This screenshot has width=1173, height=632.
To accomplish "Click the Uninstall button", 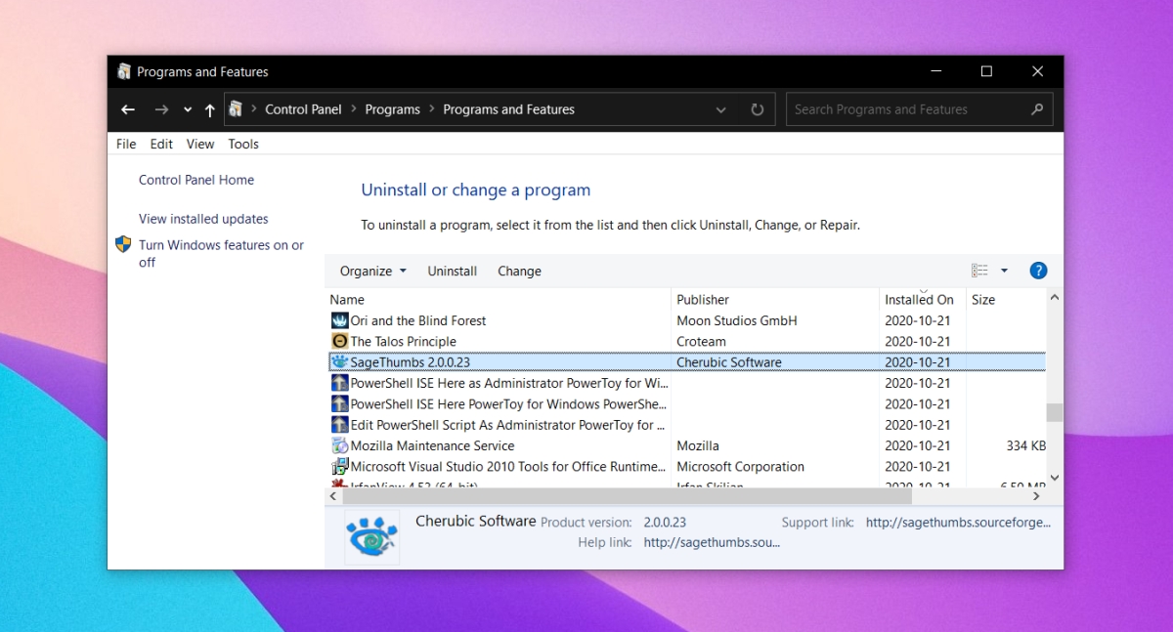I will [453, 271].
